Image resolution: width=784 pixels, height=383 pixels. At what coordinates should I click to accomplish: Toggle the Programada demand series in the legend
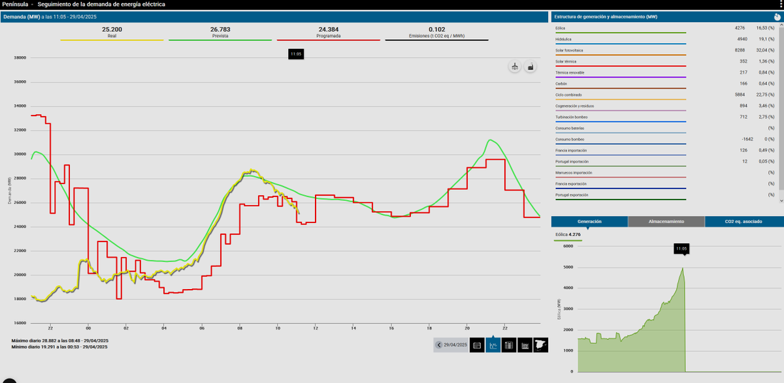329,34
